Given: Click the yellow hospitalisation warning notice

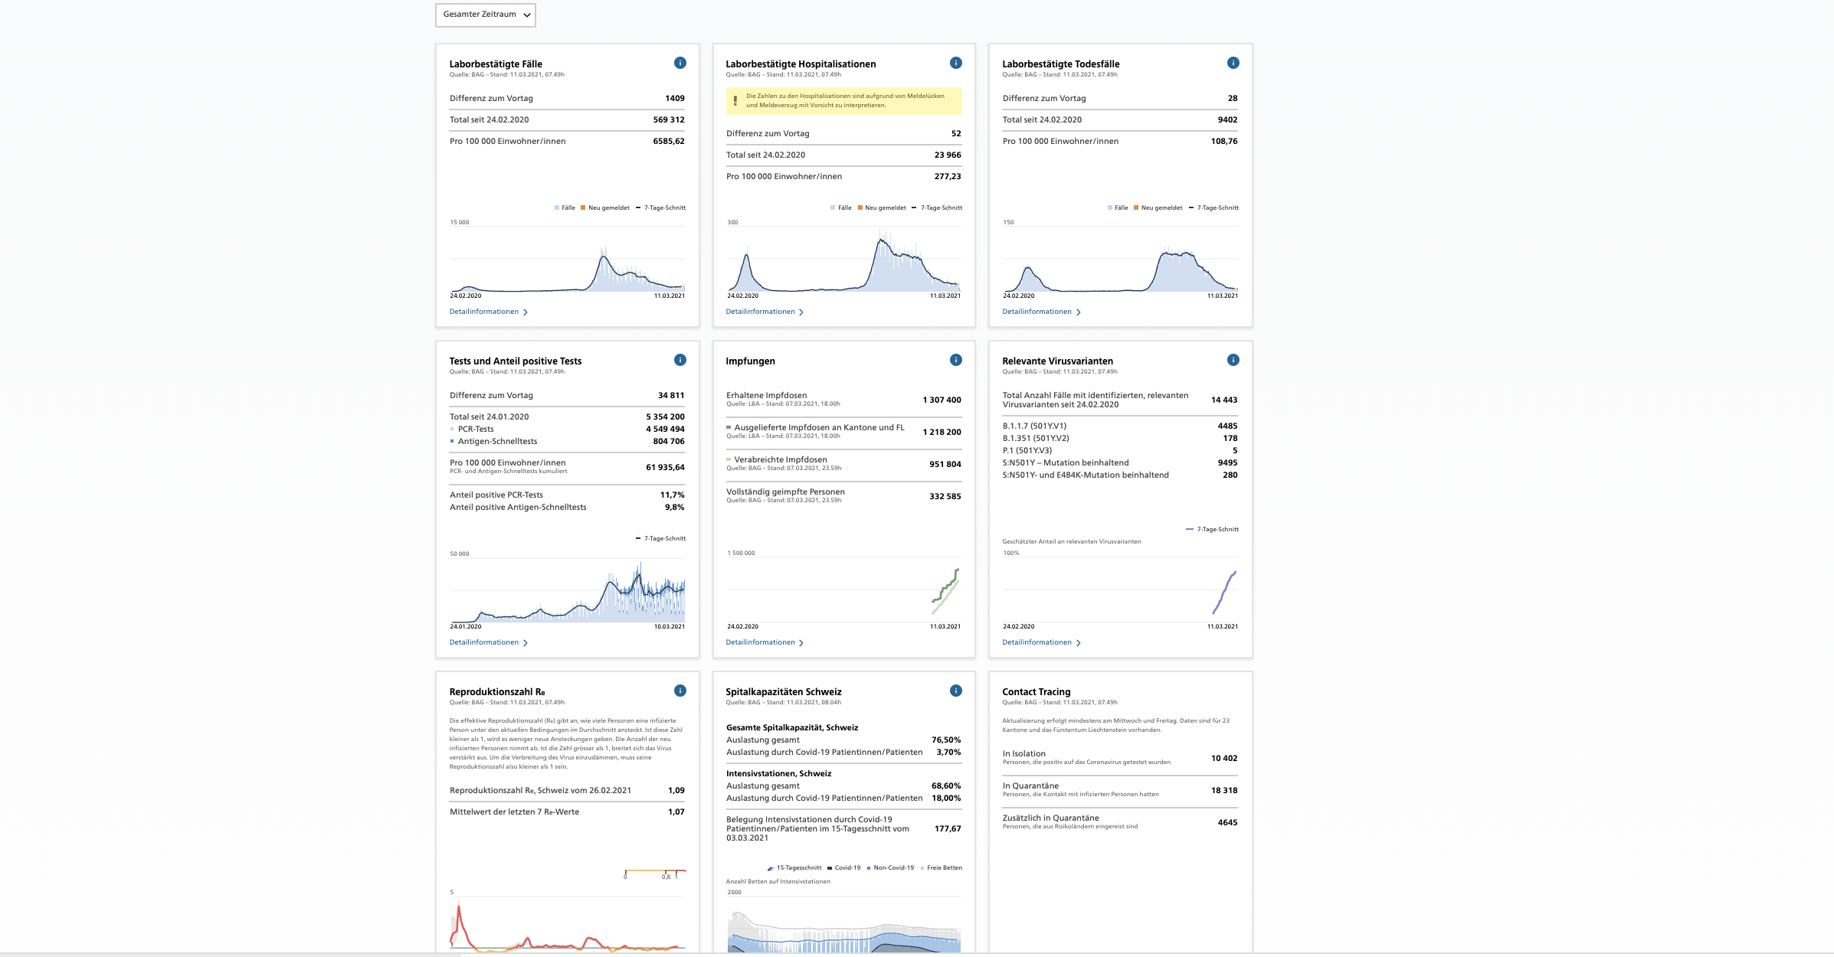Looking at the screenshot, I should pos(843,101).
